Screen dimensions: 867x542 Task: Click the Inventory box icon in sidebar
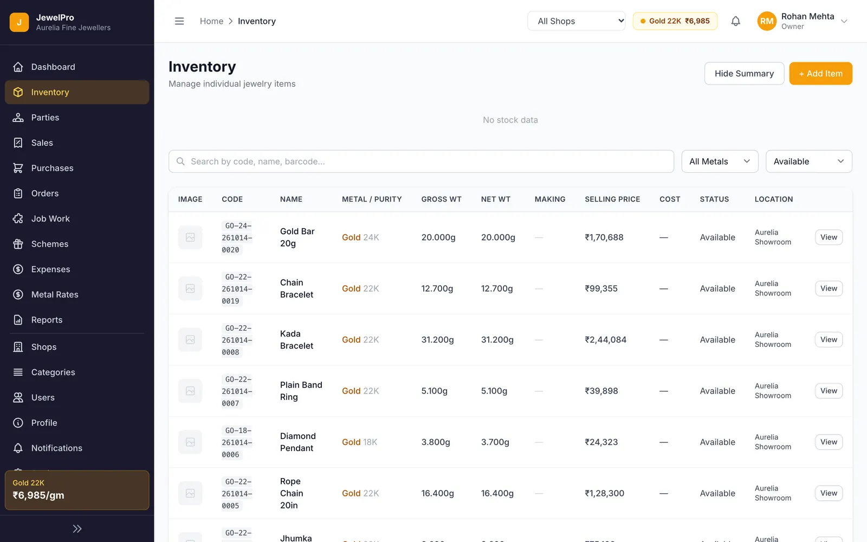click(18, 92)
